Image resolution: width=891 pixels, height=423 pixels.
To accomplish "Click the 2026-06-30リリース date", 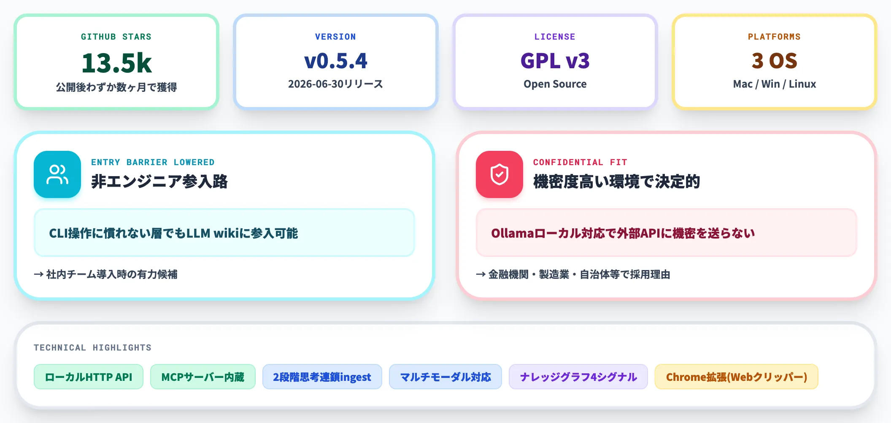I will point(336,84).
